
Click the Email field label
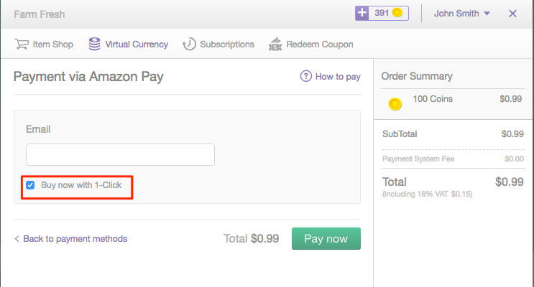coord(38,129)
